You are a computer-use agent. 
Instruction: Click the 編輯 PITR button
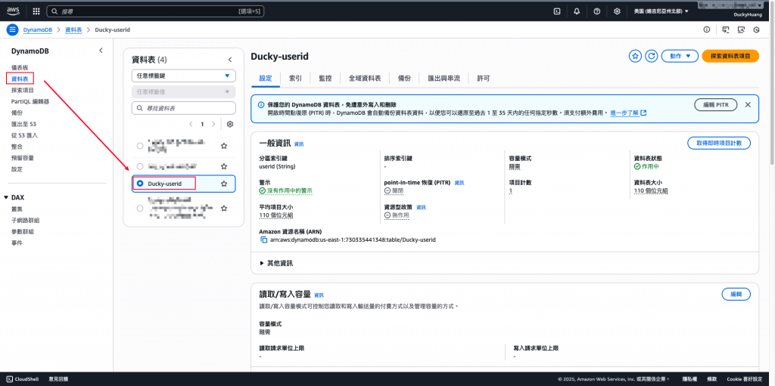point(716,105)
